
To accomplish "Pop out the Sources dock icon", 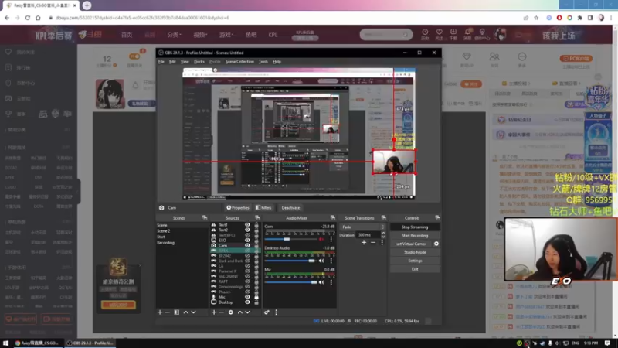I will [x=257, y=218].
